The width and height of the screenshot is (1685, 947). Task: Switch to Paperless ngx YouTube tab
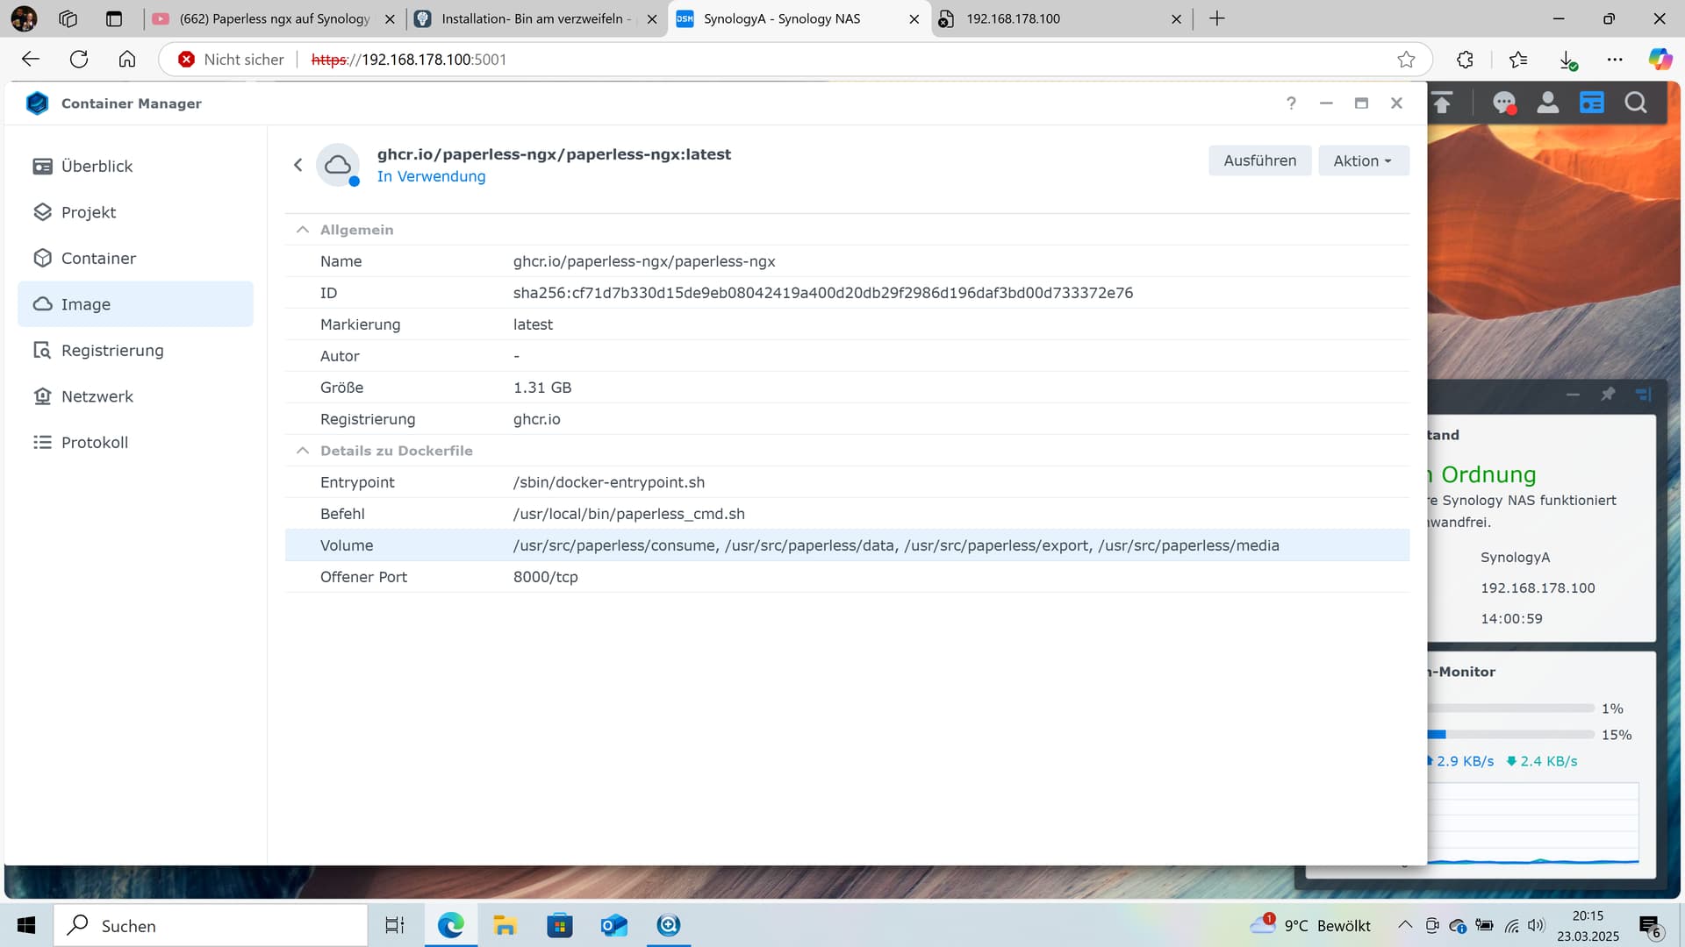pyautogui.click(x=274, y=18)
